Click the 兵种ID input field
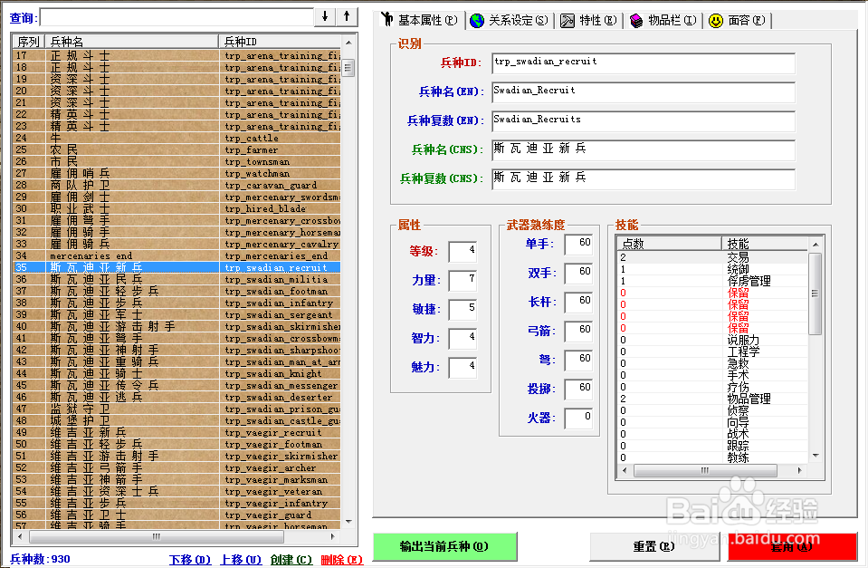 click(644, 63)
